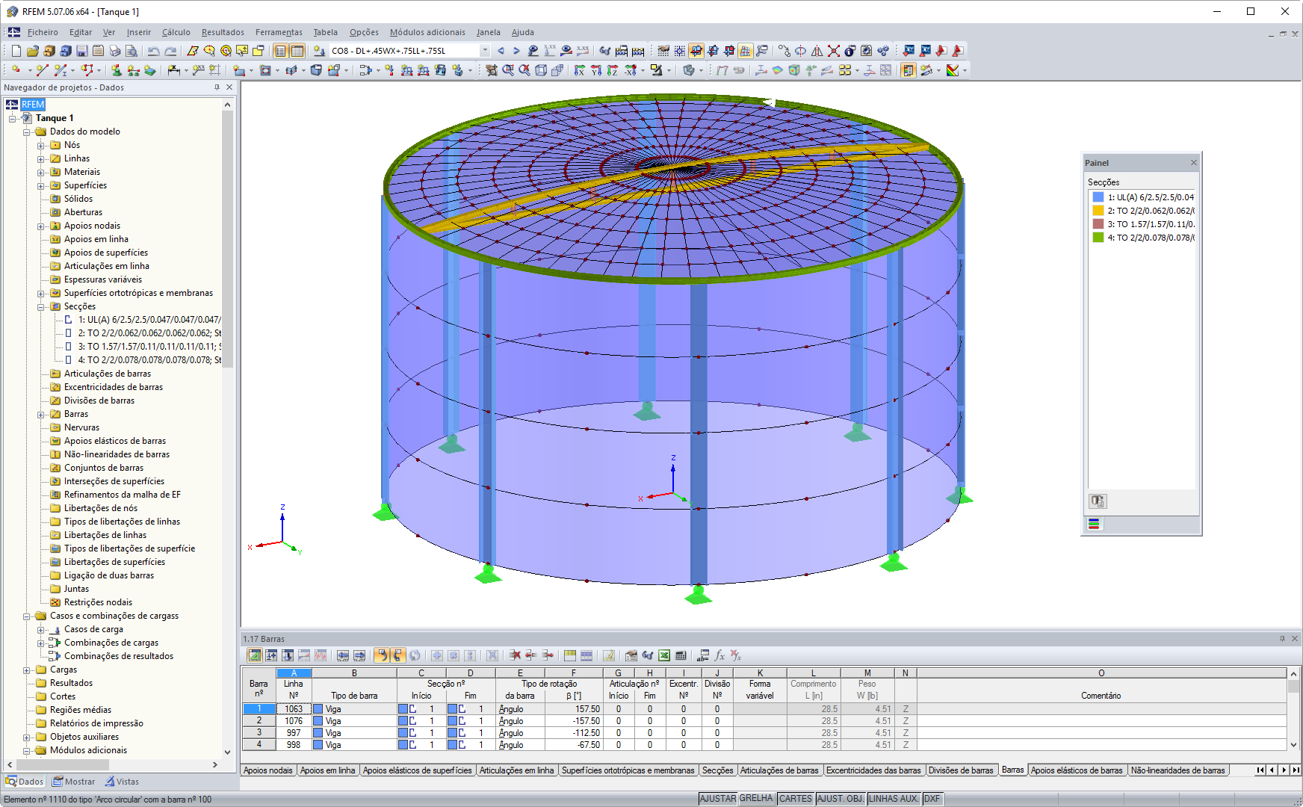The height and width of the screenshot is (807, 1303).
Task: Open the Cálculo menu
Action: pyautogui.click(x=176, y=32)
